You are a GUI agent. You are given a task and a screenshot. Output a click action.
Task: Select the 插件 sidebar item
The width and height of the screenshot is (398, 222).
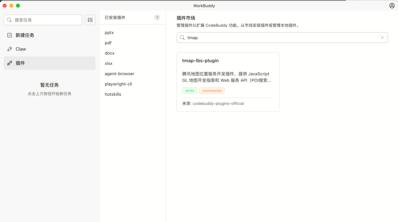coord(20,63)
